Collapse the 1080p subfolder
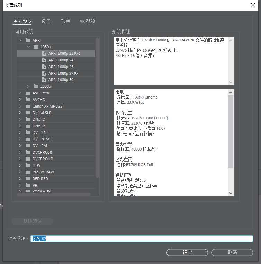The height and width of the screenshot is (264, 261). 28,47
